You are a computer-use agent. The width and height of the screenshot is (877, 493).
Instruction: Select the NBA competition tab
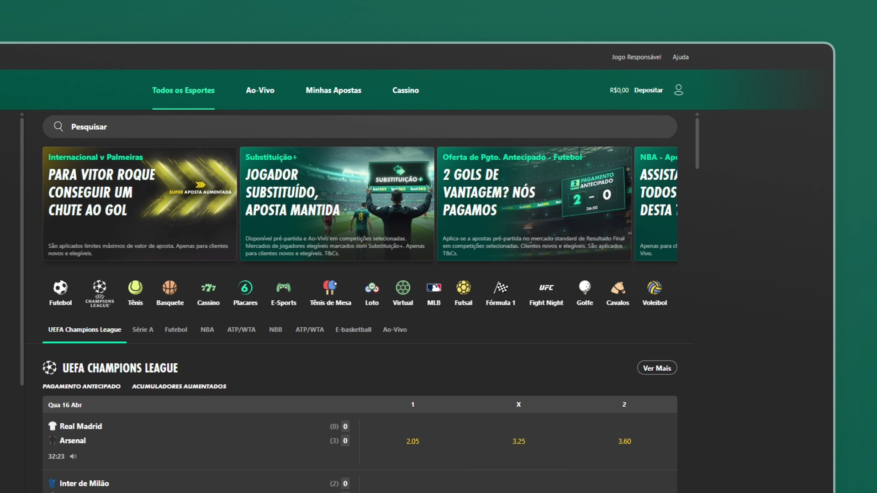coord(207,330)
